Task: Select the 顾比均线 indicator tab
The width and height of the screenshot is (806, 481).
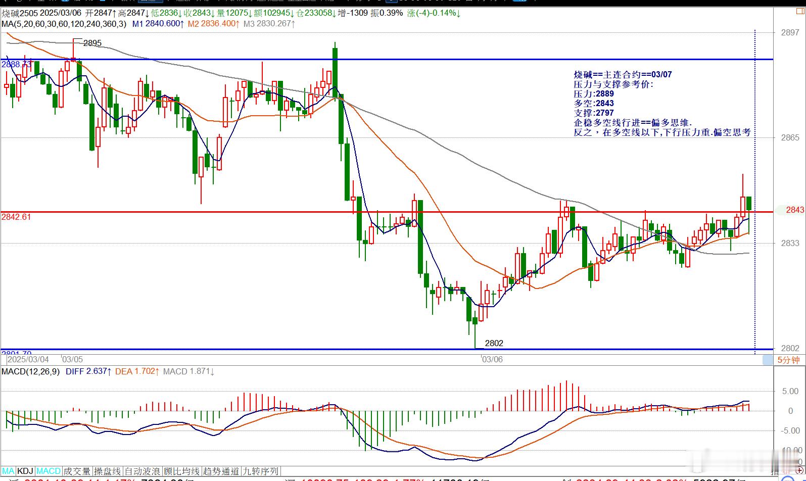Action: (181, 471)
